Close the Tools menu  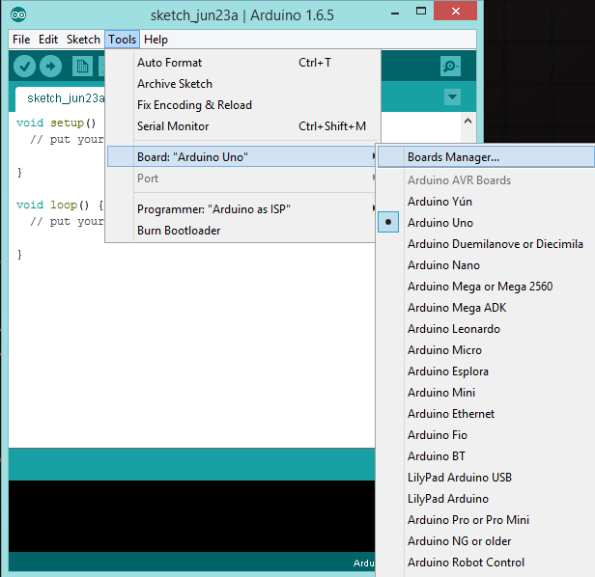122,40
